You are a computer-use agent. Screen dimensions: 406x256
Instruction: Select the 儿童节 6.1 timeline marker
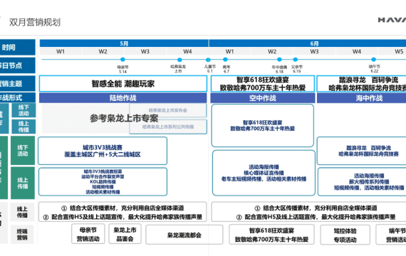click(208, 60)
